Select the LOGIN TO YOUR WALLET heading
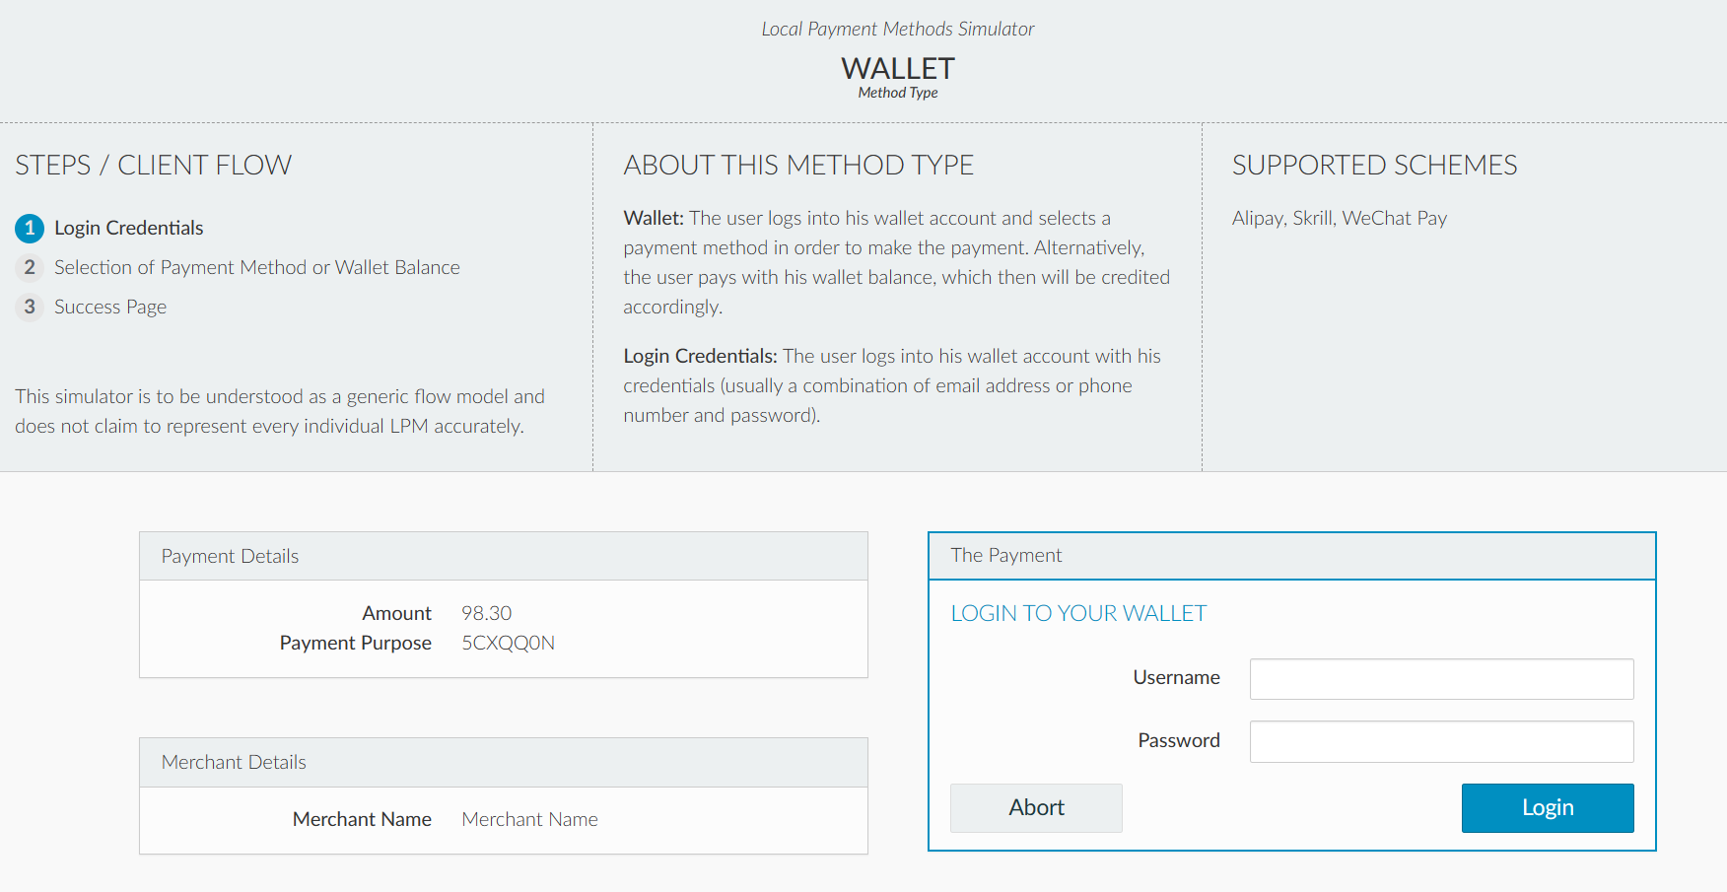 [1077, 612]
